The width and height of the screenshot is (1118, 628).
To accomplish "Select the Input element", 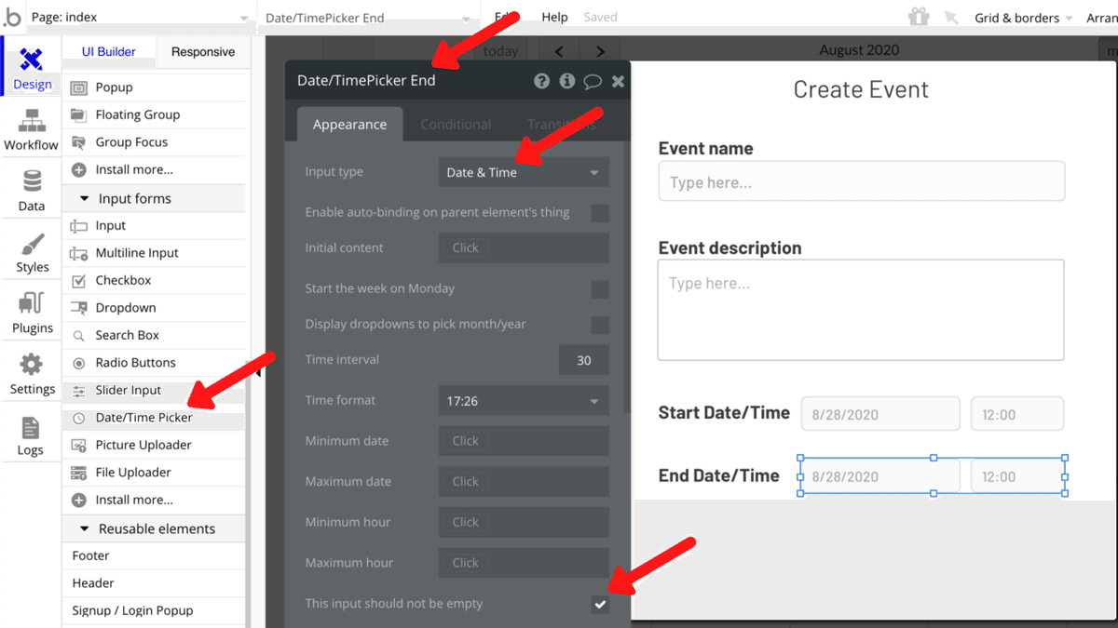I will (x=155, y=225).
